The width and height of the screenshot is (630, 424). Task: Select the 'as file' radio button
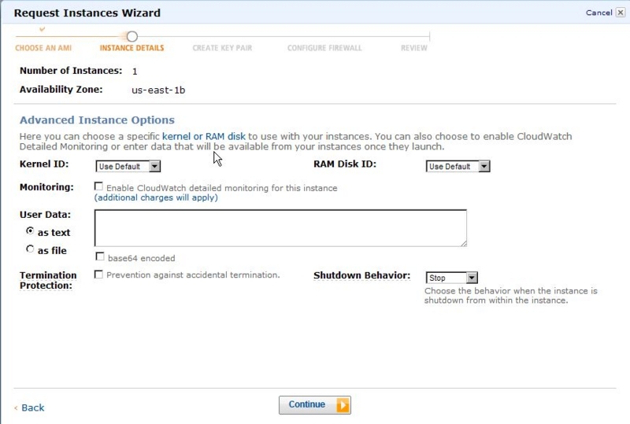(x=30, y=249)
